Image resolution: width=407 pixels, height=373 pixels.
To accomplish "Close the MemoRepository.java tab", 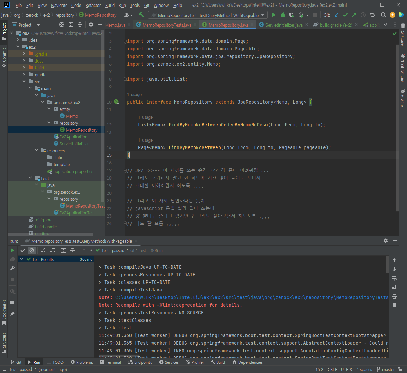I will (252, 25).
